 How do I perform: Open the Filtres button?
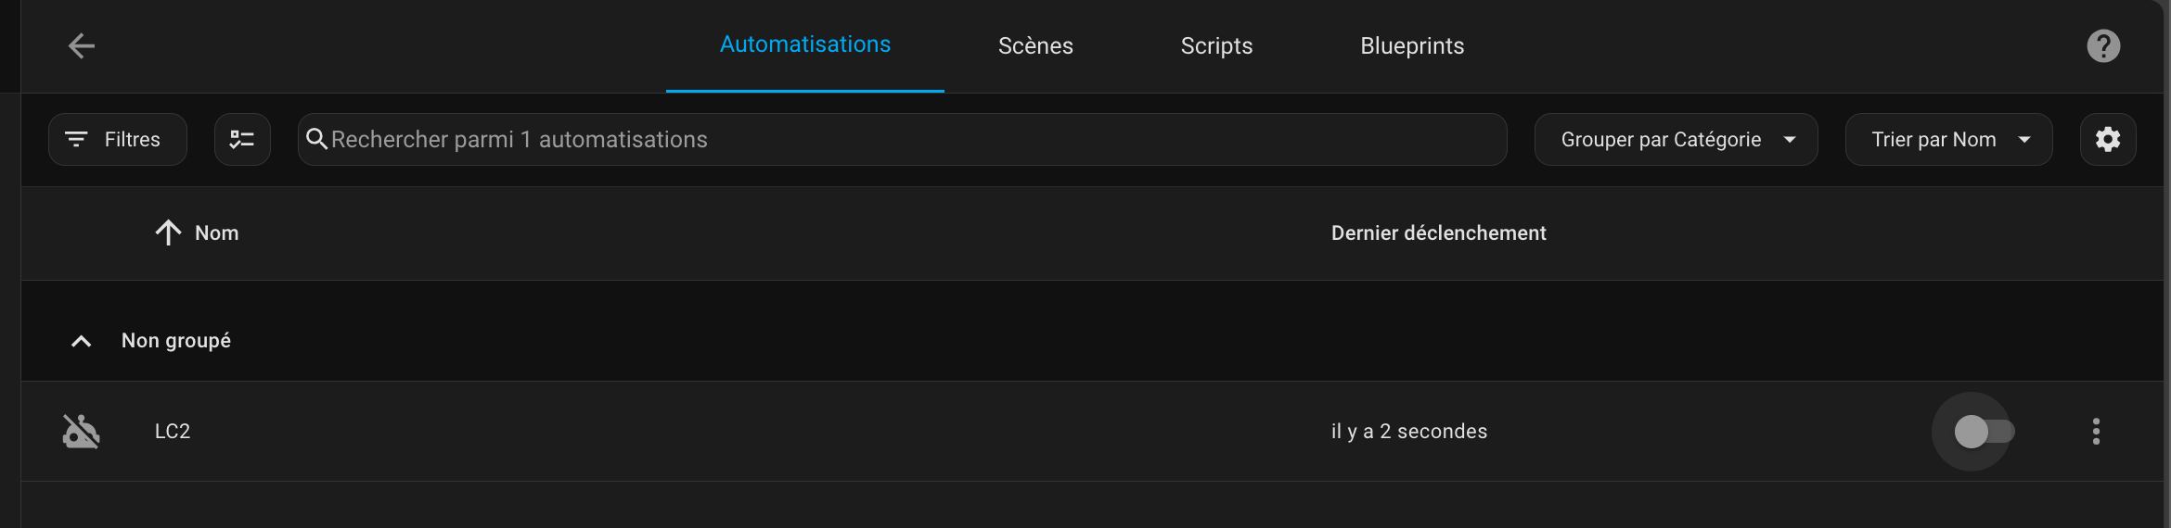118,139
